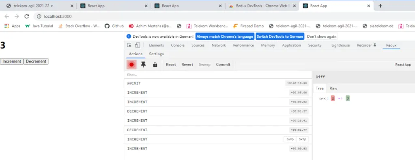Open the GitHub bookmark
This screenshot has width=415, height=160.
point(114,26)
